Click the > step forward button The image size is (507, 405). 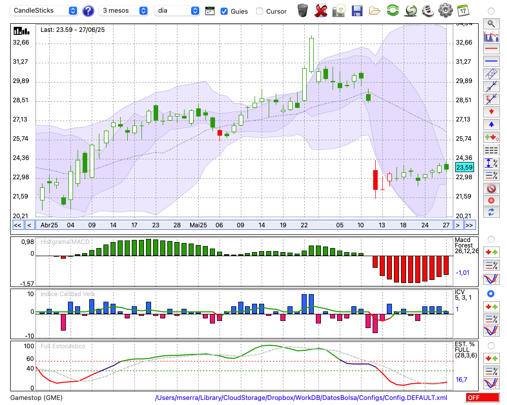[457, 225]
